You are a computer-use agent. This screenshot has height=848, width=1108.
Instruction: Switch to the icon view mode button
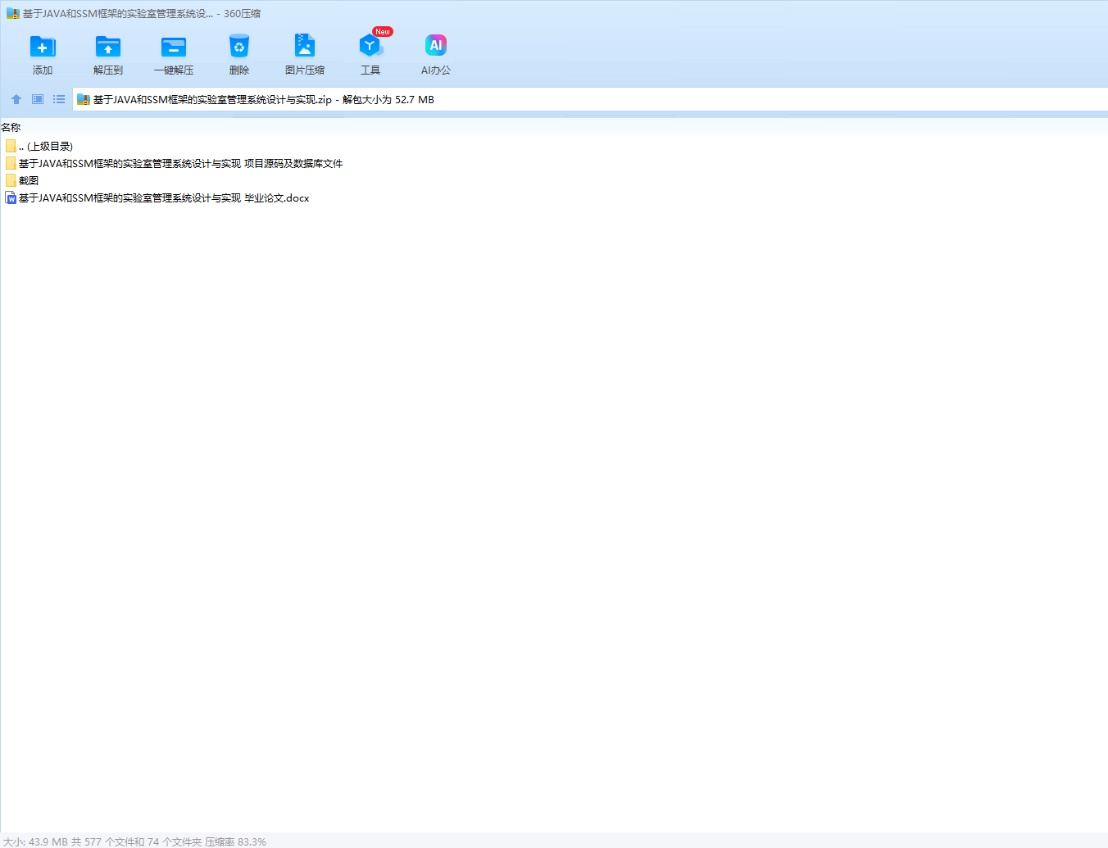[38, 99]
